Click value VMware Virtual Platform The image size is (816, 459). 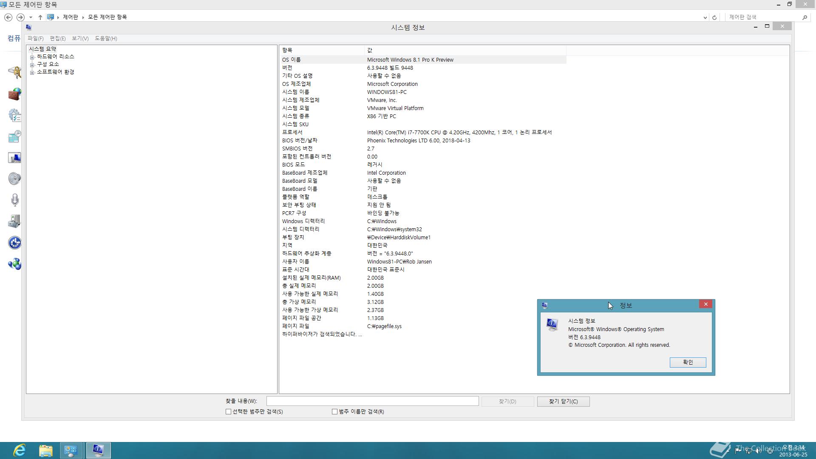point(395,108)
